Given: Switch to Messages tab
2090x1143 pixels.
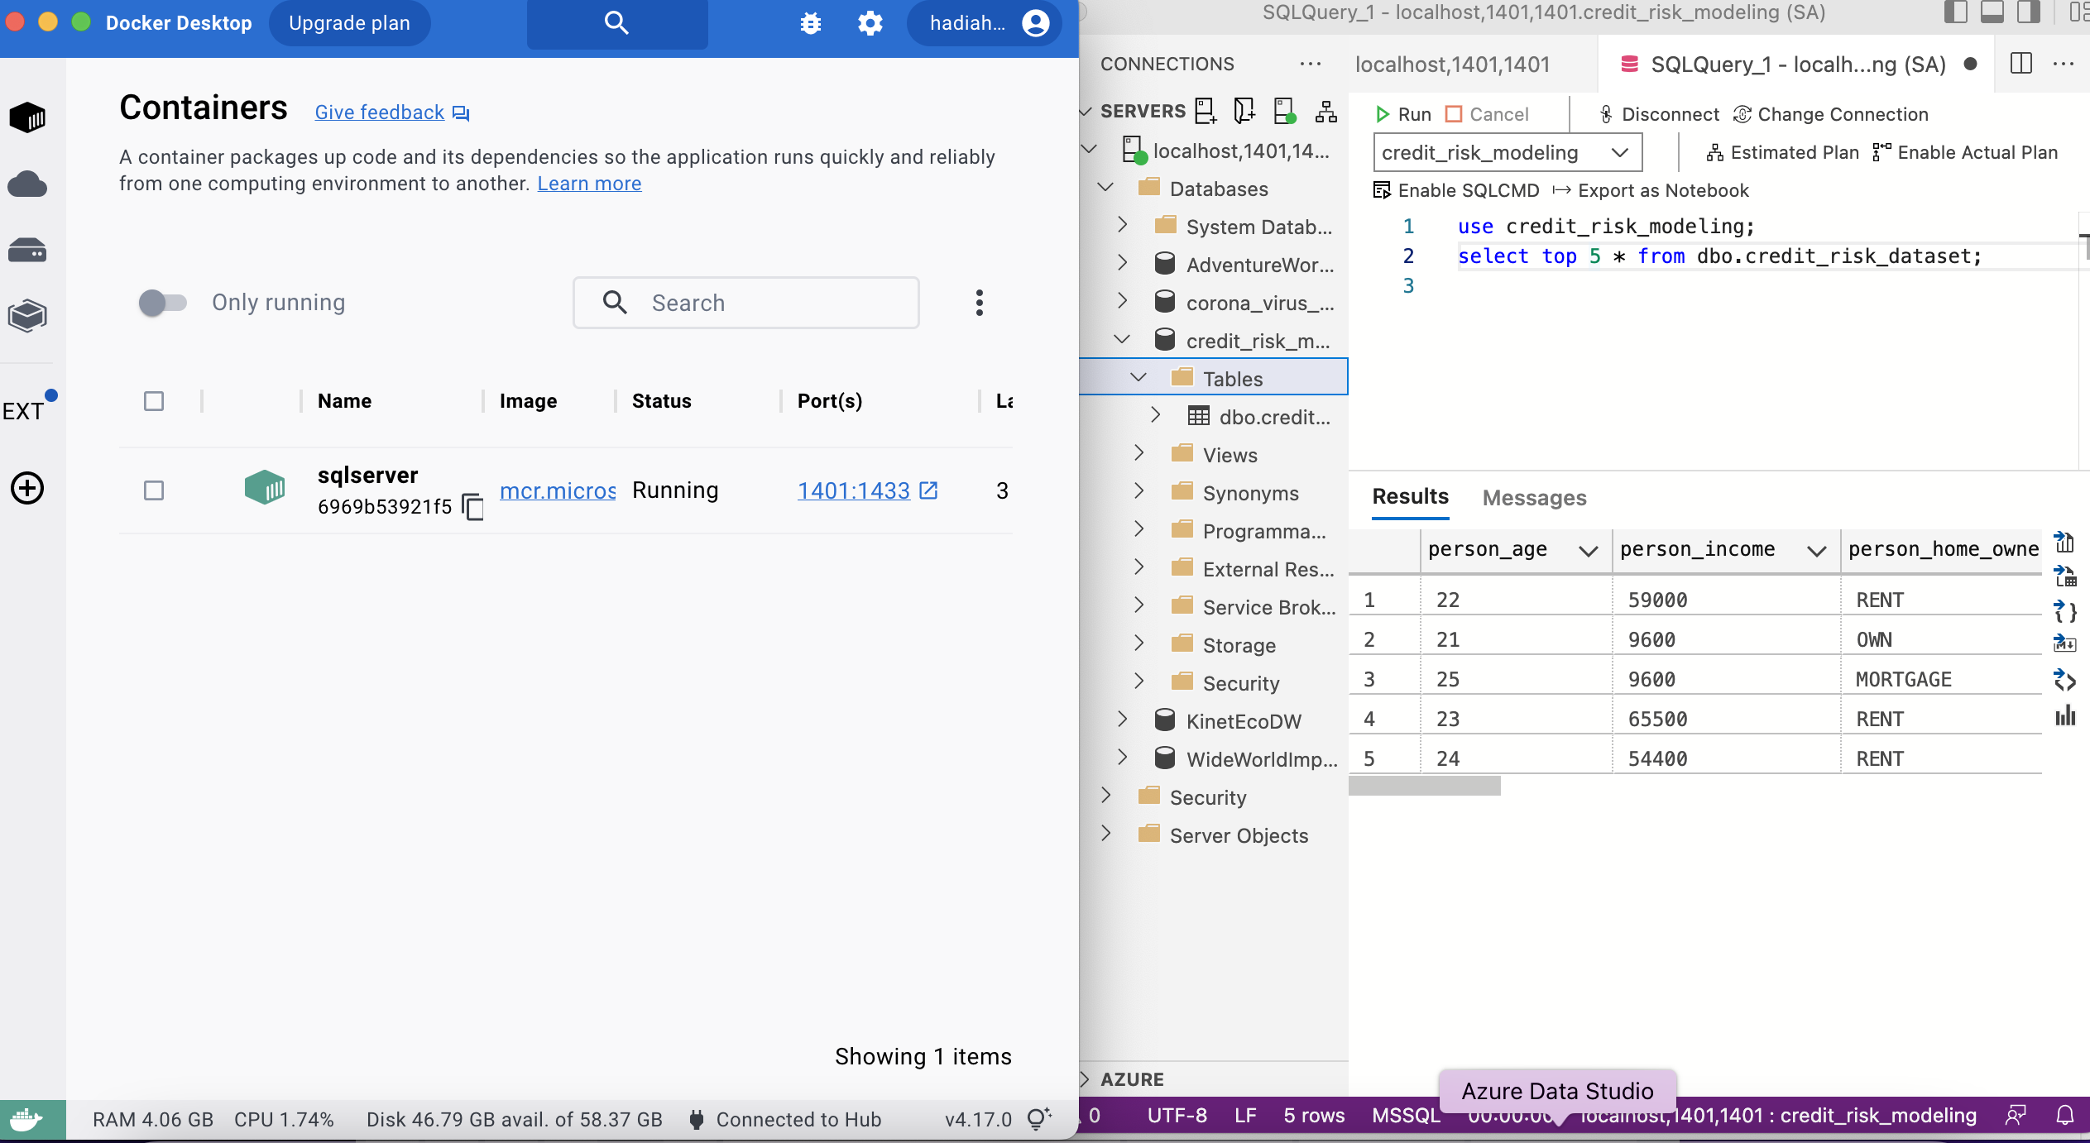Looking at the screenshot, I should click(x=1534, y=498).
